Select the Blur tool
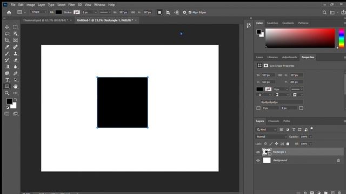Image resolution: width=346 pixels, height=194 pixels. click(x=15, y=67)
